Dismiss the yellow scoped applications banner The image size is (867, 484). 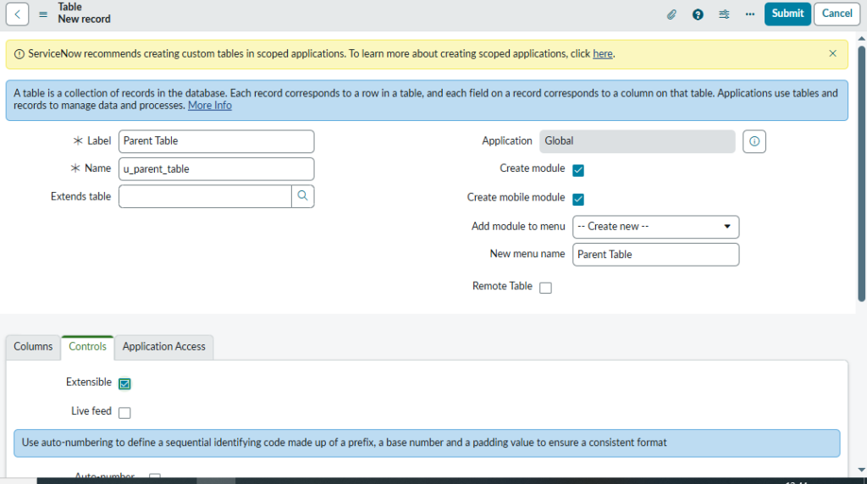pos(832,53)
